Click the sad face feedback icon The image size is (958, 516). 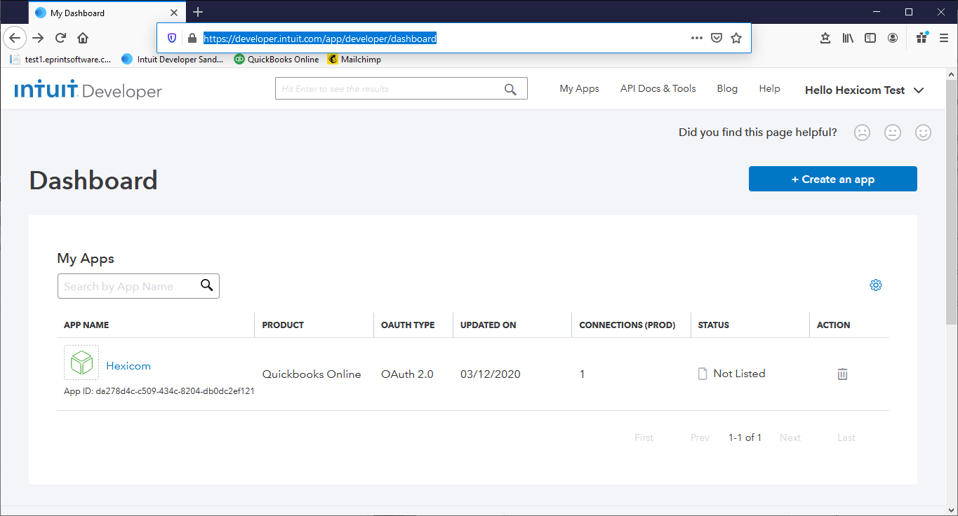pyautogui.click(x=862, y=133)
